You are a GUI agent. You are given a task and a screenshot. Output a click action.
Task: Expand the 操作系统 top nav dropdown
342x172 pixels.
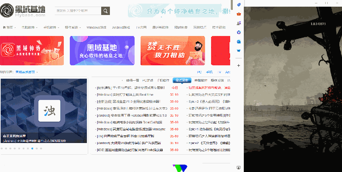coord(80,28)
